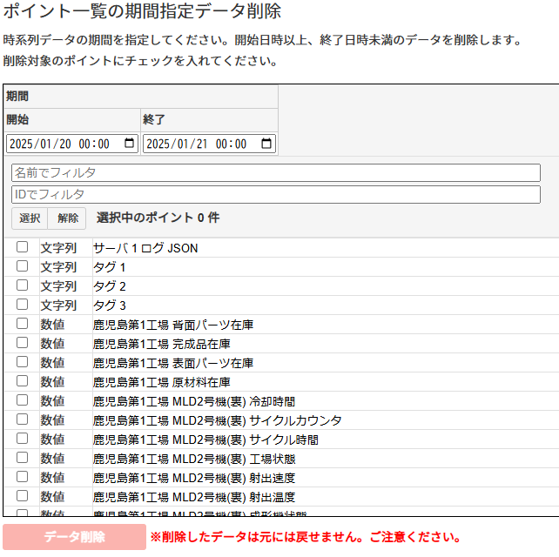559x557 pixels.
Task: Focus the IDでフィルタ input
Action: pyautogui.click(x=276, y=195)
